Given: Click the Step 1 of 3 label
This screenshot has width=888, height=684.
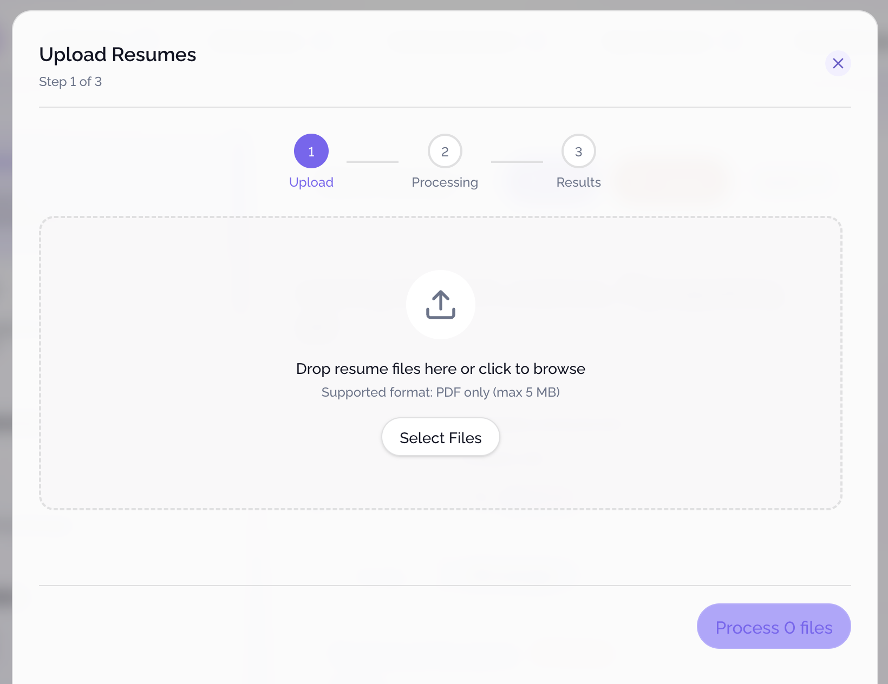Looking at the screenshot, I should tap(70, 82).
